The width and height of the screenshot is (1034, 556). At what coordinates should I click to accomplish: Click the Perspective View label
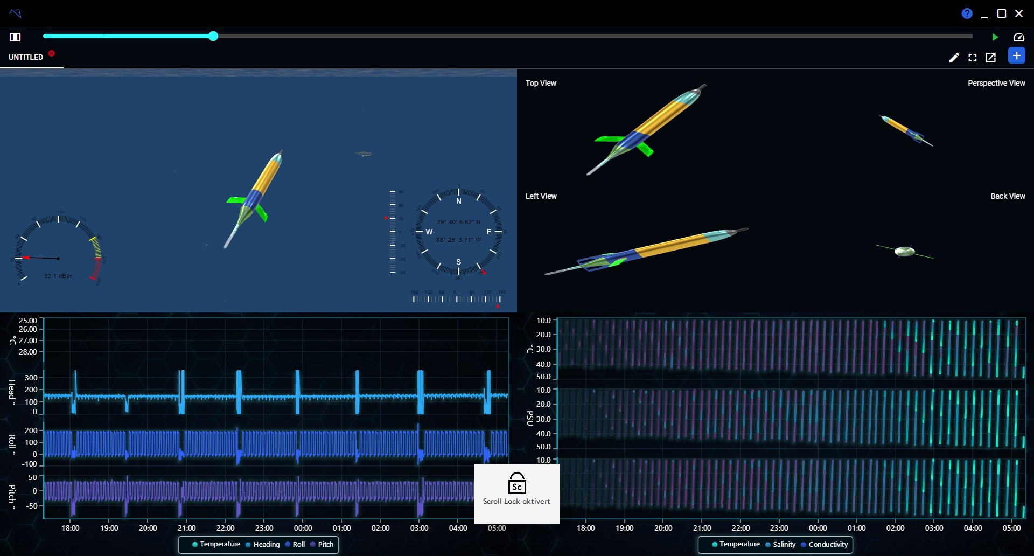(996, 83)
